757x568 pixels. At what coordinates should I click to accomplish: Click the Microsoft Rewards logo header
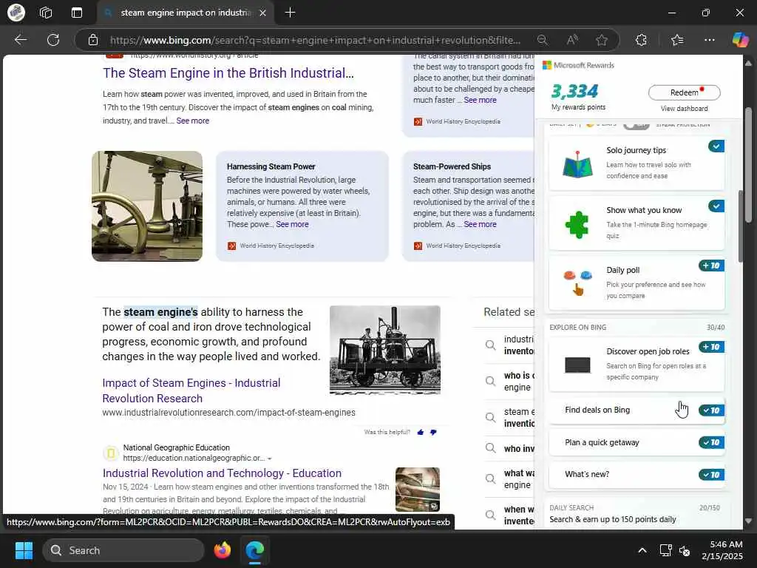coord(578,65)
